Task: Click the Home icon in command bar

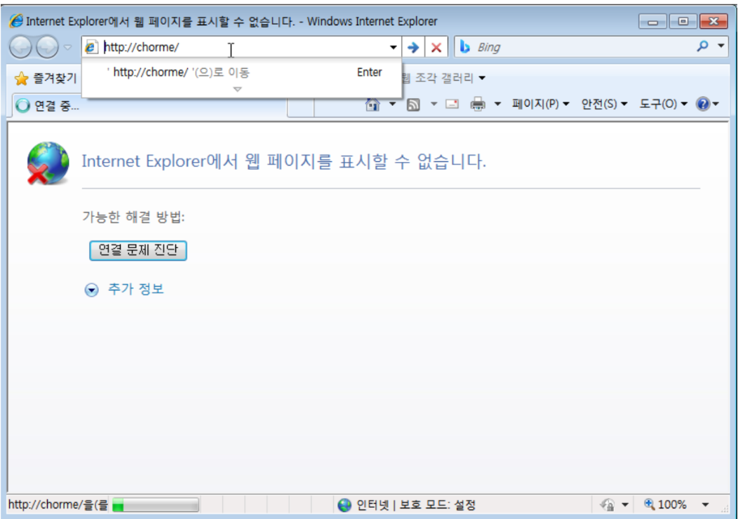Action: (x=373, y=104)
